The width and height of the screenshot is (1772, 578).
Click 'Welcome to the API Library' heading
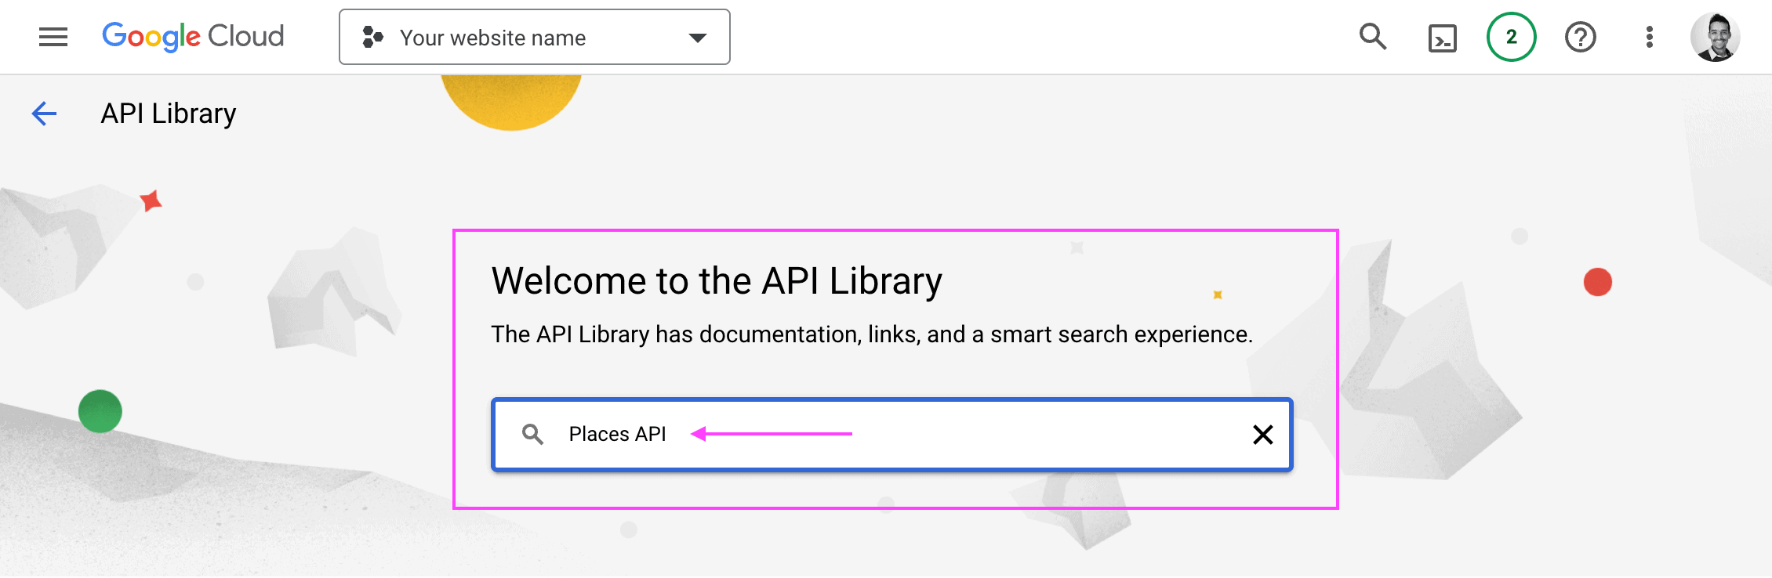point(717,281)
